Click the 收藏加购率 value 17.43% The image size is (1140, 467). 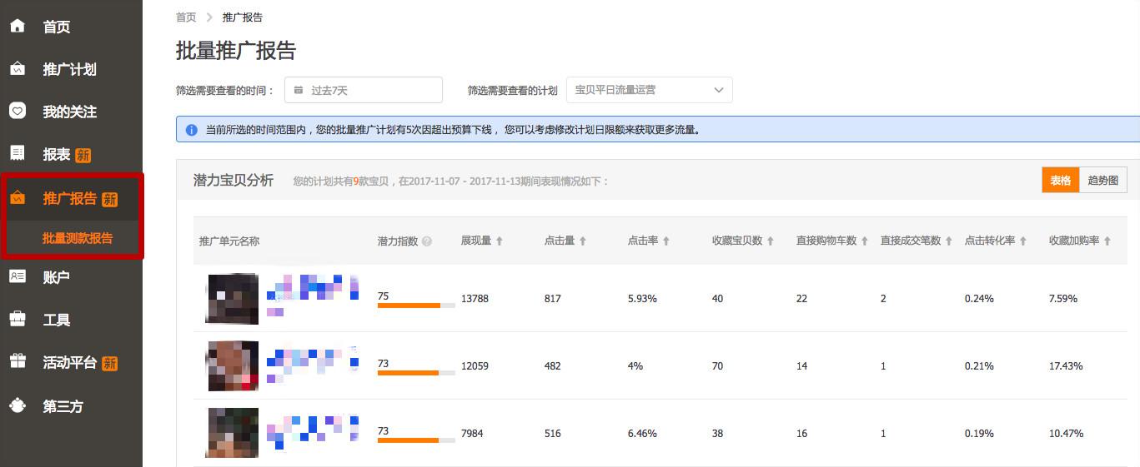1066,366
